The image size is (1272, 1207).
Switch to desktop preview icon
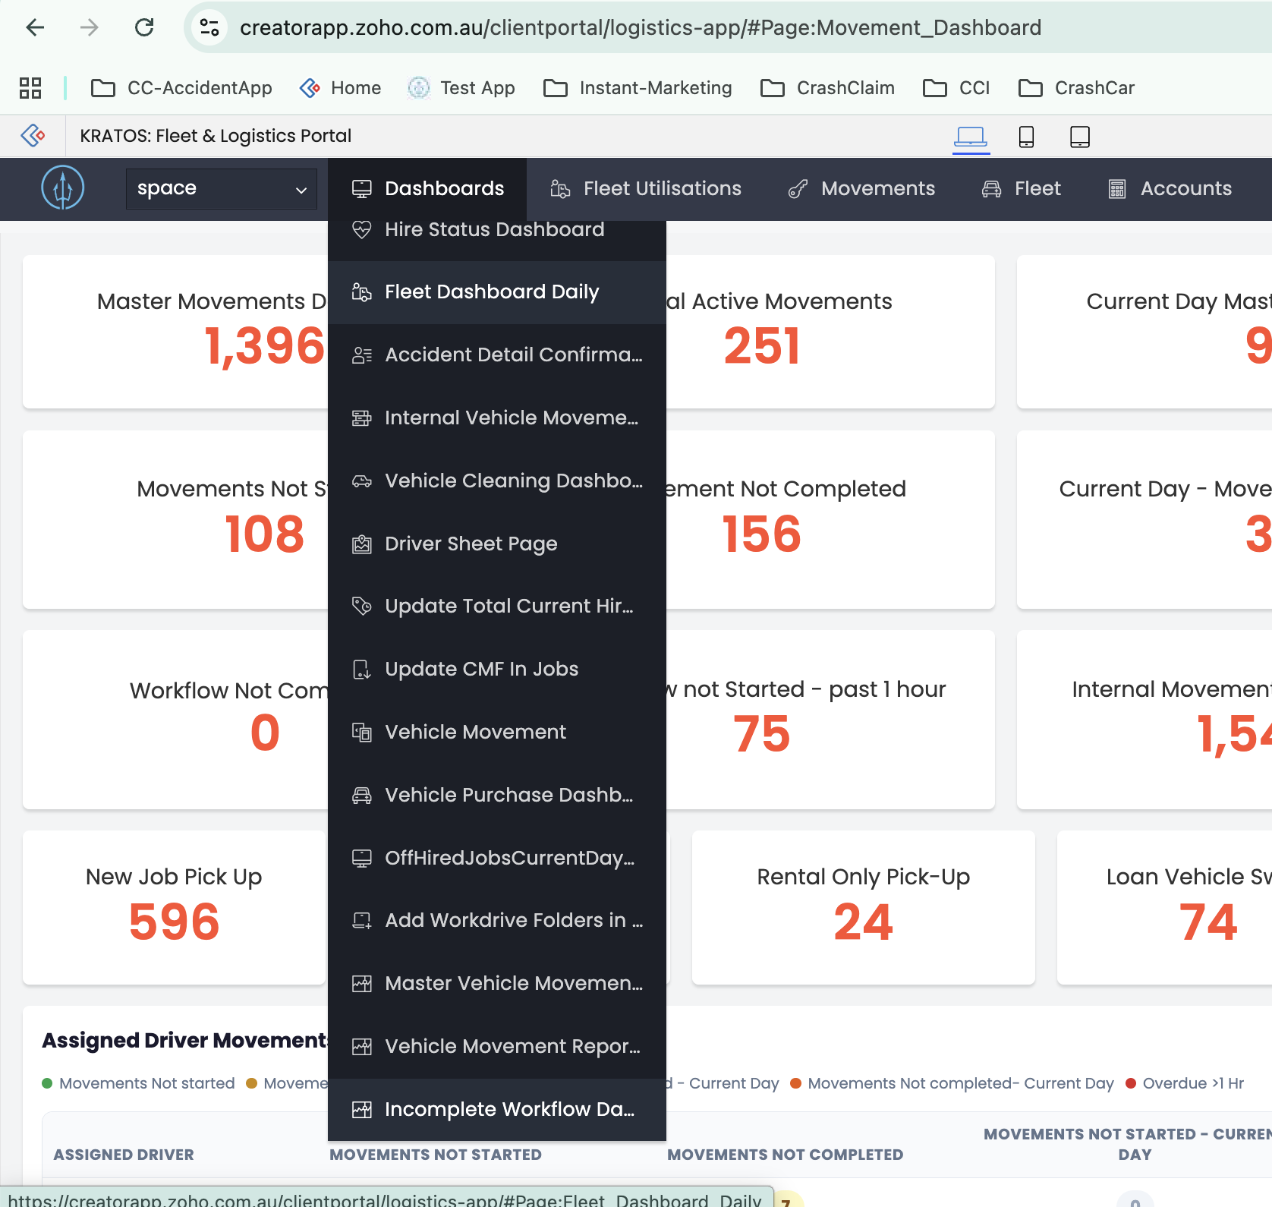point(971,137)
